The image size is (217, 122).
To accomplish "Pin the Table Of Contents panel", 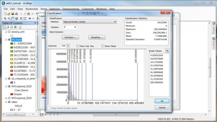I will point(35,23).
